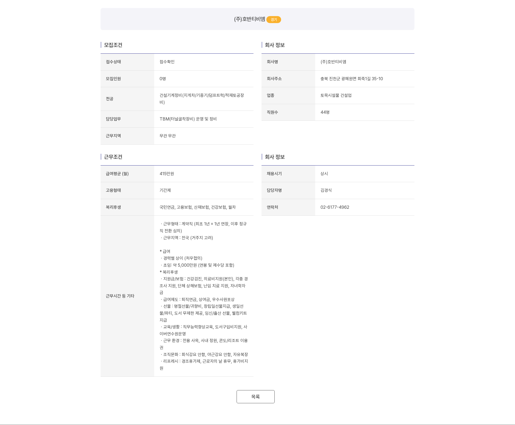Click the orange 경기 region badge

[274, 20]
